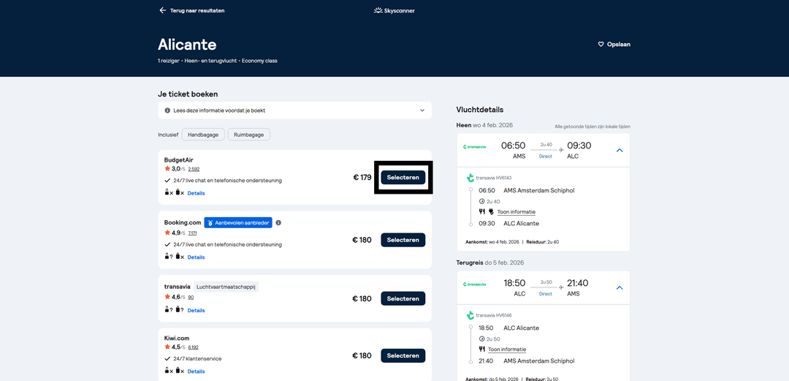
Task: Click transavia HV6143 flight icon
Action: tap(470, 178)
